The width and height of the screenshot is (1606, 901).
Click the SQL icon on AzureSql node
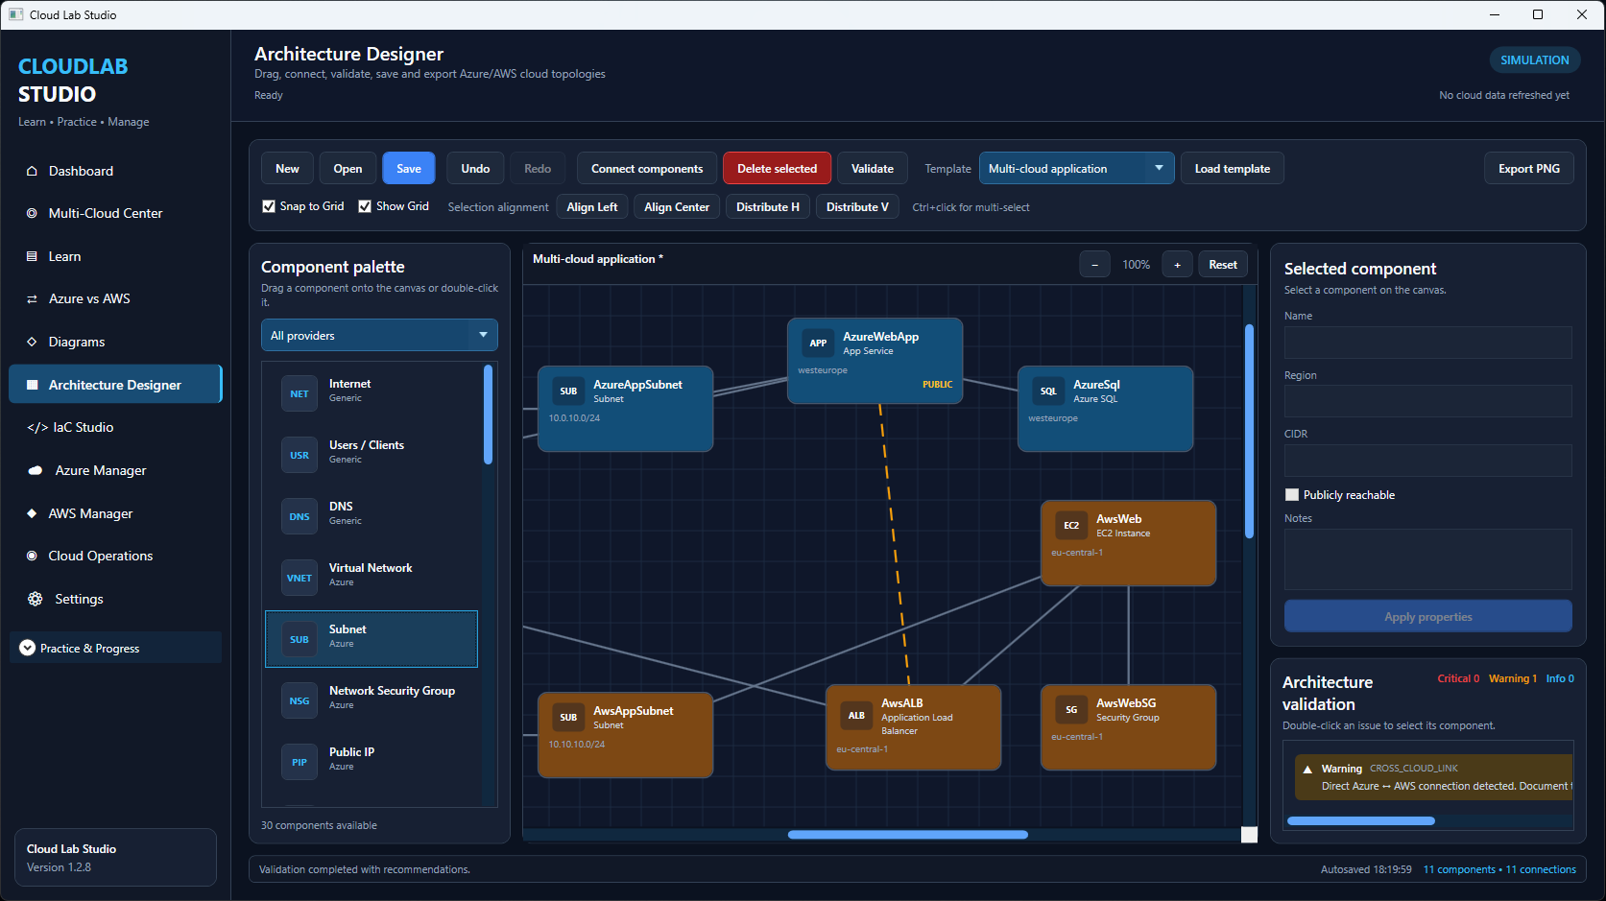point(1048,391)
